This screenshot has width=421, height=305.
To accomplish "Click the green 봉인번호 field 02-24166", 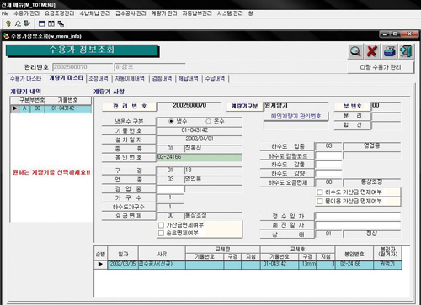I will tap(200, 157).
